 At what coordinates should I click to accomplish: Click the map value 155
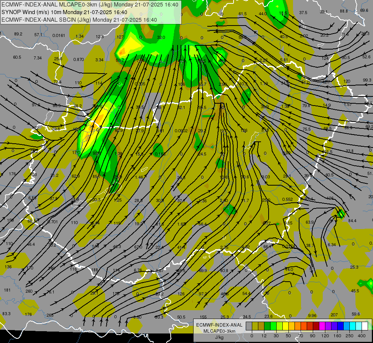pos(203,317)
